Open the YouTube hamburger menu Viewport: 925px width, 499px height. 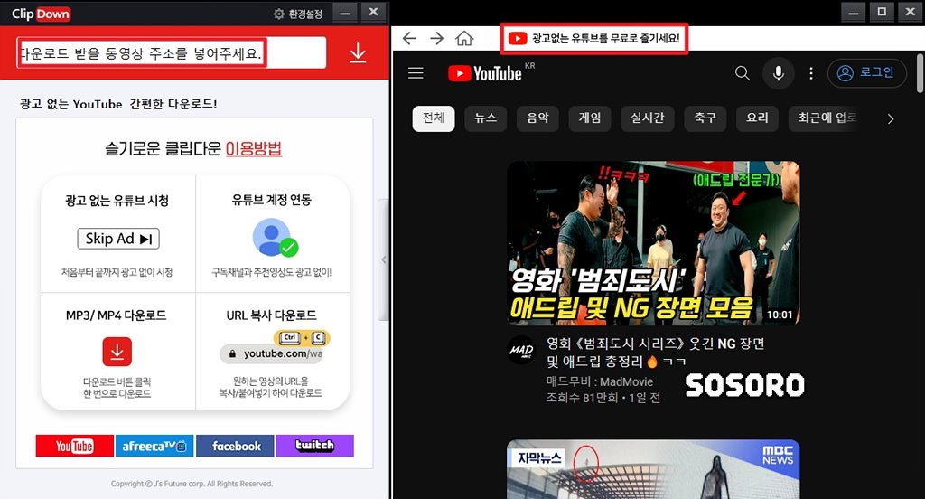(416, 72)
